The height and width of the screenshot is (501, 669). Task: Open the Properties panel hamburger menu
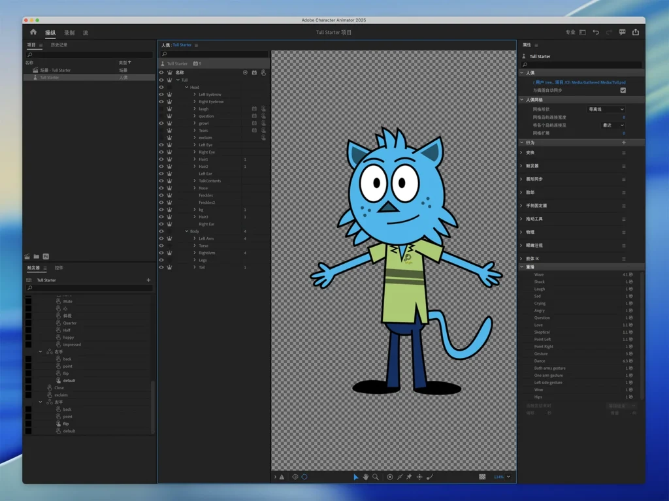536,45
